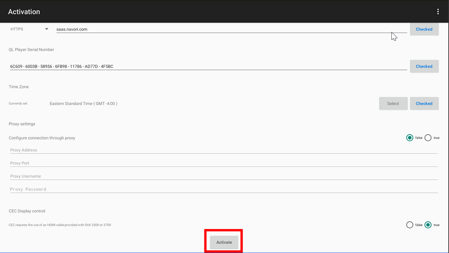Expand the HTTPS protocol dropdown
This screenshot has height=253, width=449.
click(29, 29)
